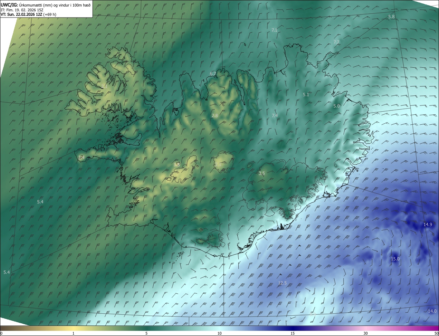Screen dimensions: 439x336
Task: Click the 14.9 value label
Action: 428,224
